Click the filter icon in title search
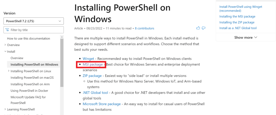Viewport: 276px width, 115px height. (7, 30)
